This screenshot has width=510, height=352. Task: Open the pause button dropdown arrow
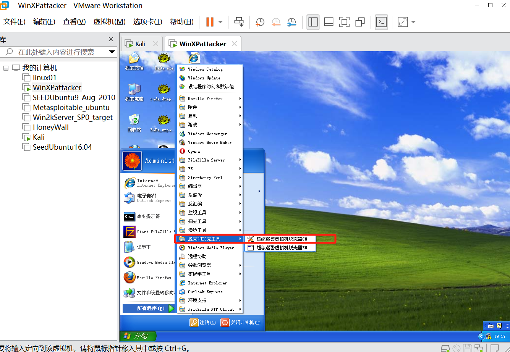(220, 22)
